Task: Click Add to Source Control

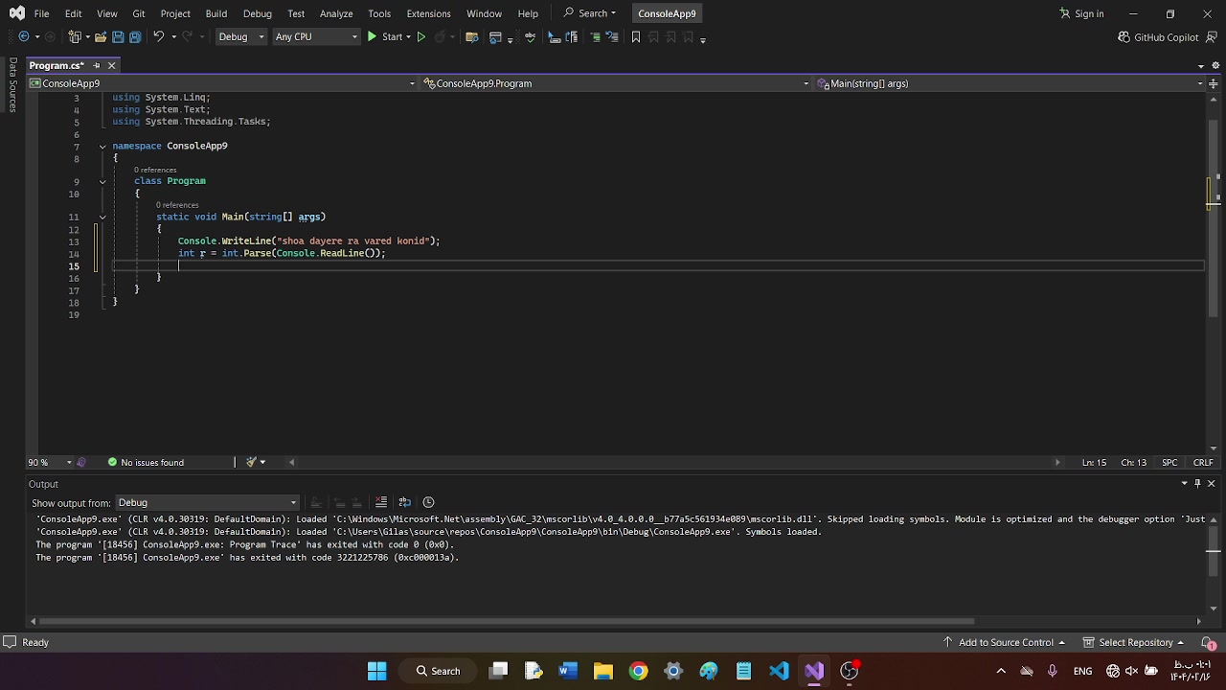Action: 1005,642
